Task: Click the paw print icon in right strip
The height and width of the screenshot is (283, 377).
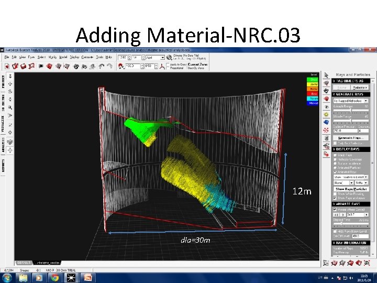Action: coord(326,91)
